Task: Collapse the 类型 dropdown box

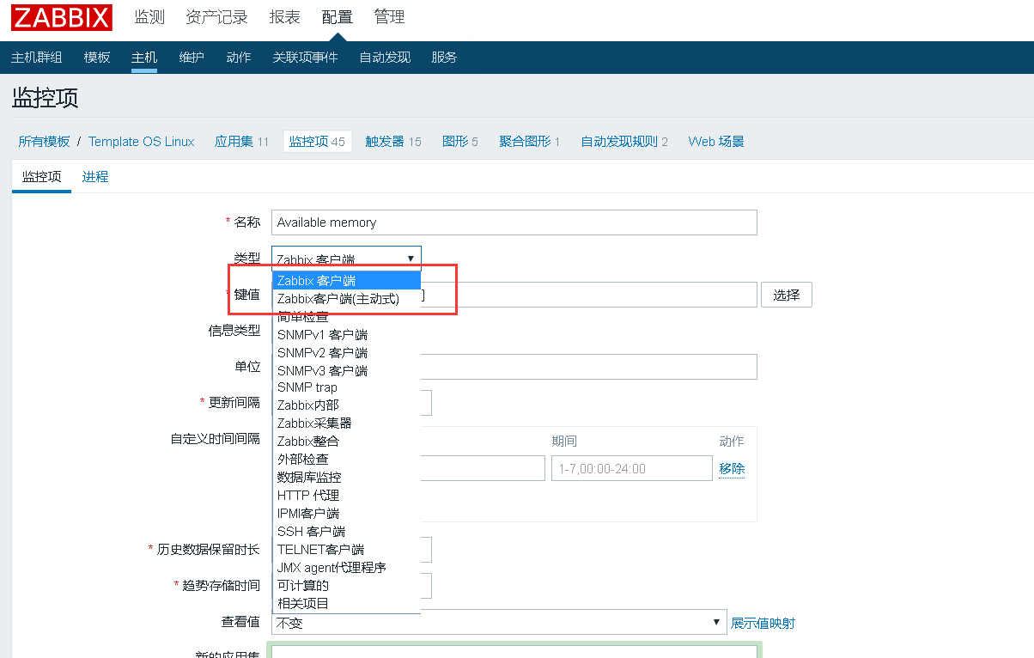Action: click(346, 259)
